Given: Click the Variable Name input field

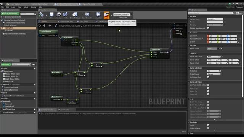Looking at the screenshot, I should [215, 19].
